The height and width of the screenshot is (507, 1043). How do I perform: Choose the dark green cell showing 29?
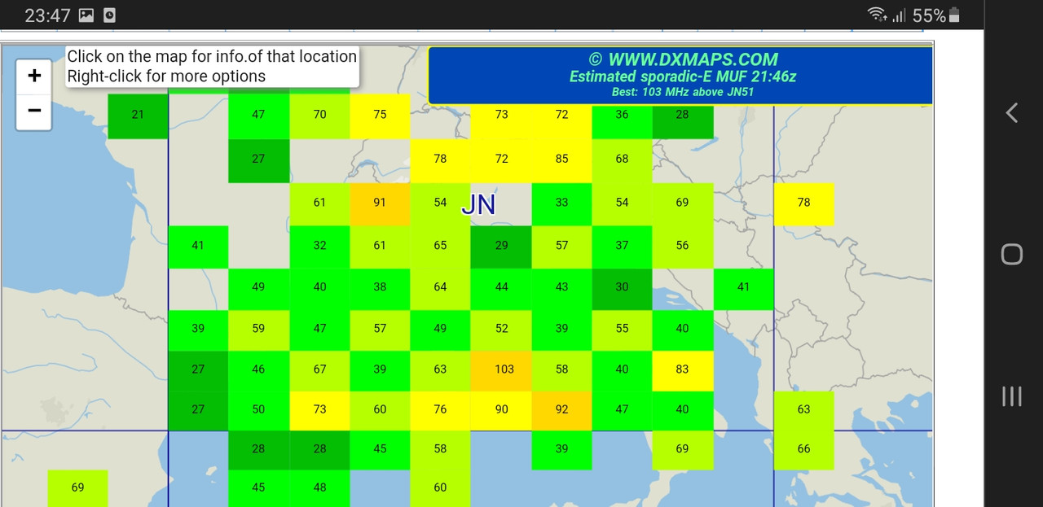tap(501, 246)
